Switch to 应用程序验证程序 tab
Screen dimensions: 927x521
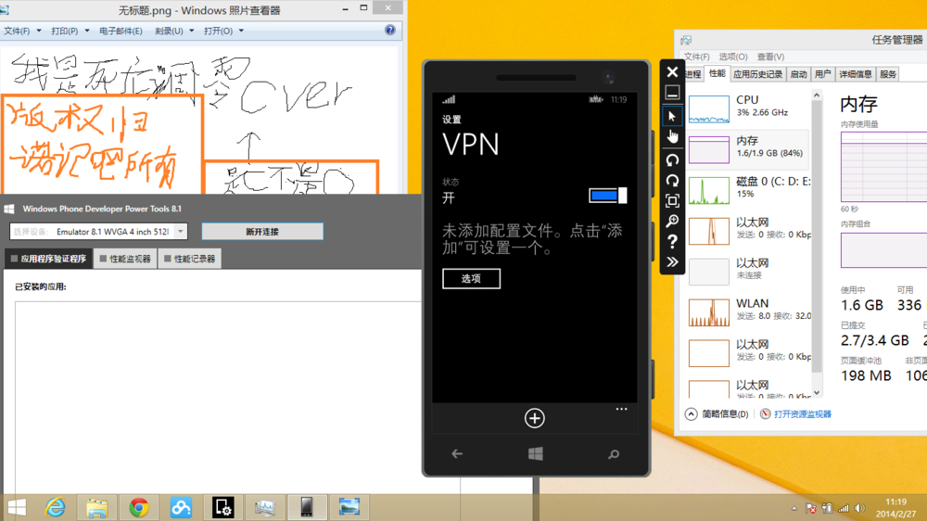tap(48, 259)
